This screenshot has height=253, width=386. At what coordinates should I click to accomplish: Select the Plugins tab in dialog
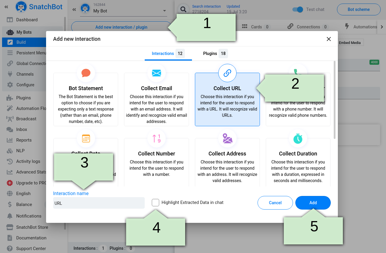point(215,53)
